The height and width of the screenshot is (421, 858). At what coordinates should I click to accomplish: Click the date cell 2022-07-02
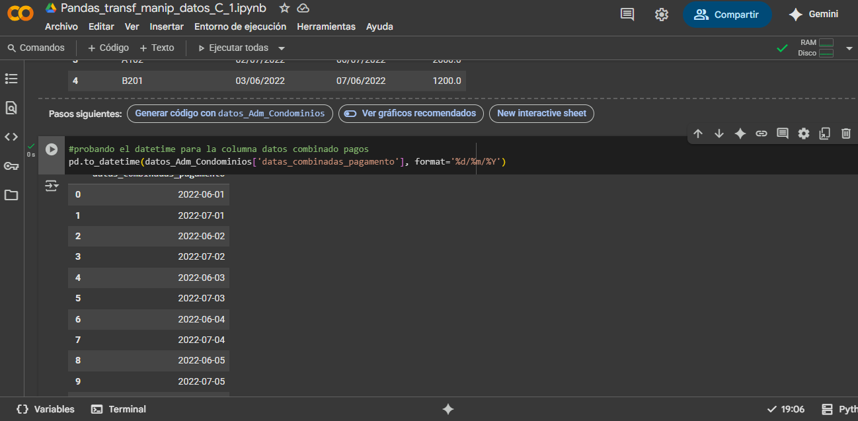201,256
